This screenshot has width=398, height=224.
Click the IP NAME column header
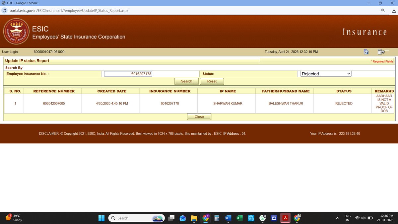tap(228, 91)
